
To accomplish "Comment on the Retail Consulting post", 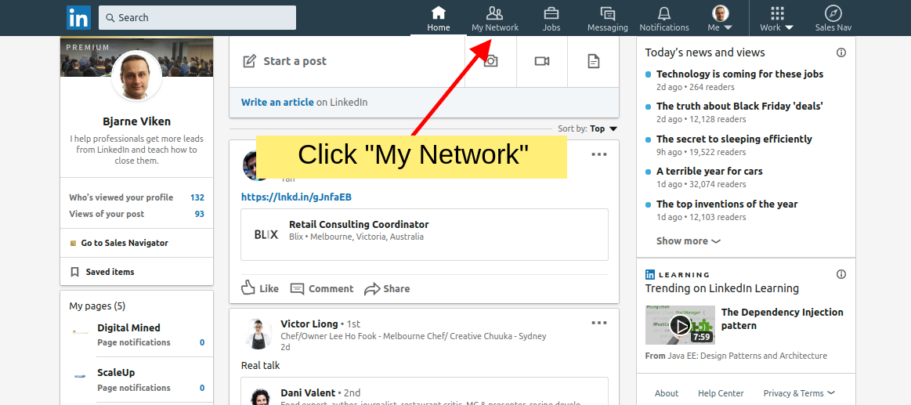I will click(x=321, y=288).
